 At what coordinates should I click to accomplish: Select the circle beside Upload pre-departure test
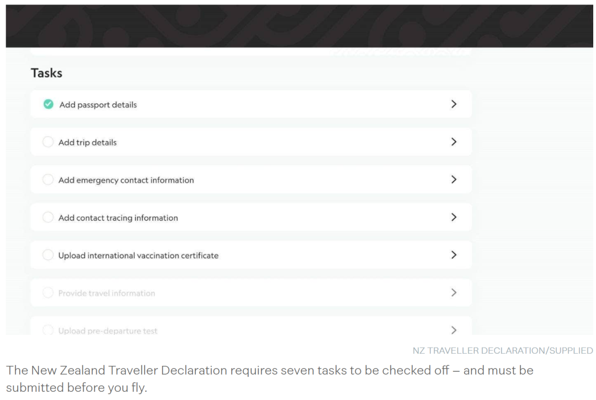coord(48,330)
